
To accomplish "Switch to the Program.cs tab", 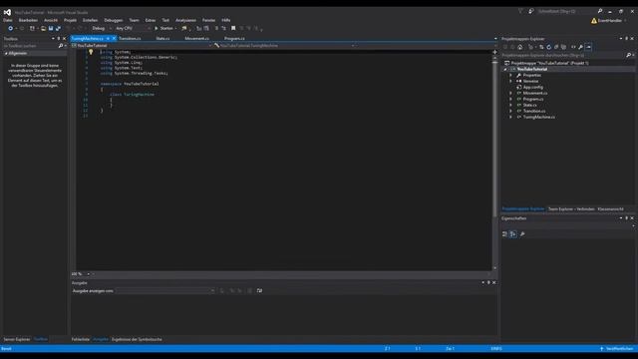I will click(x=234, y=38).
